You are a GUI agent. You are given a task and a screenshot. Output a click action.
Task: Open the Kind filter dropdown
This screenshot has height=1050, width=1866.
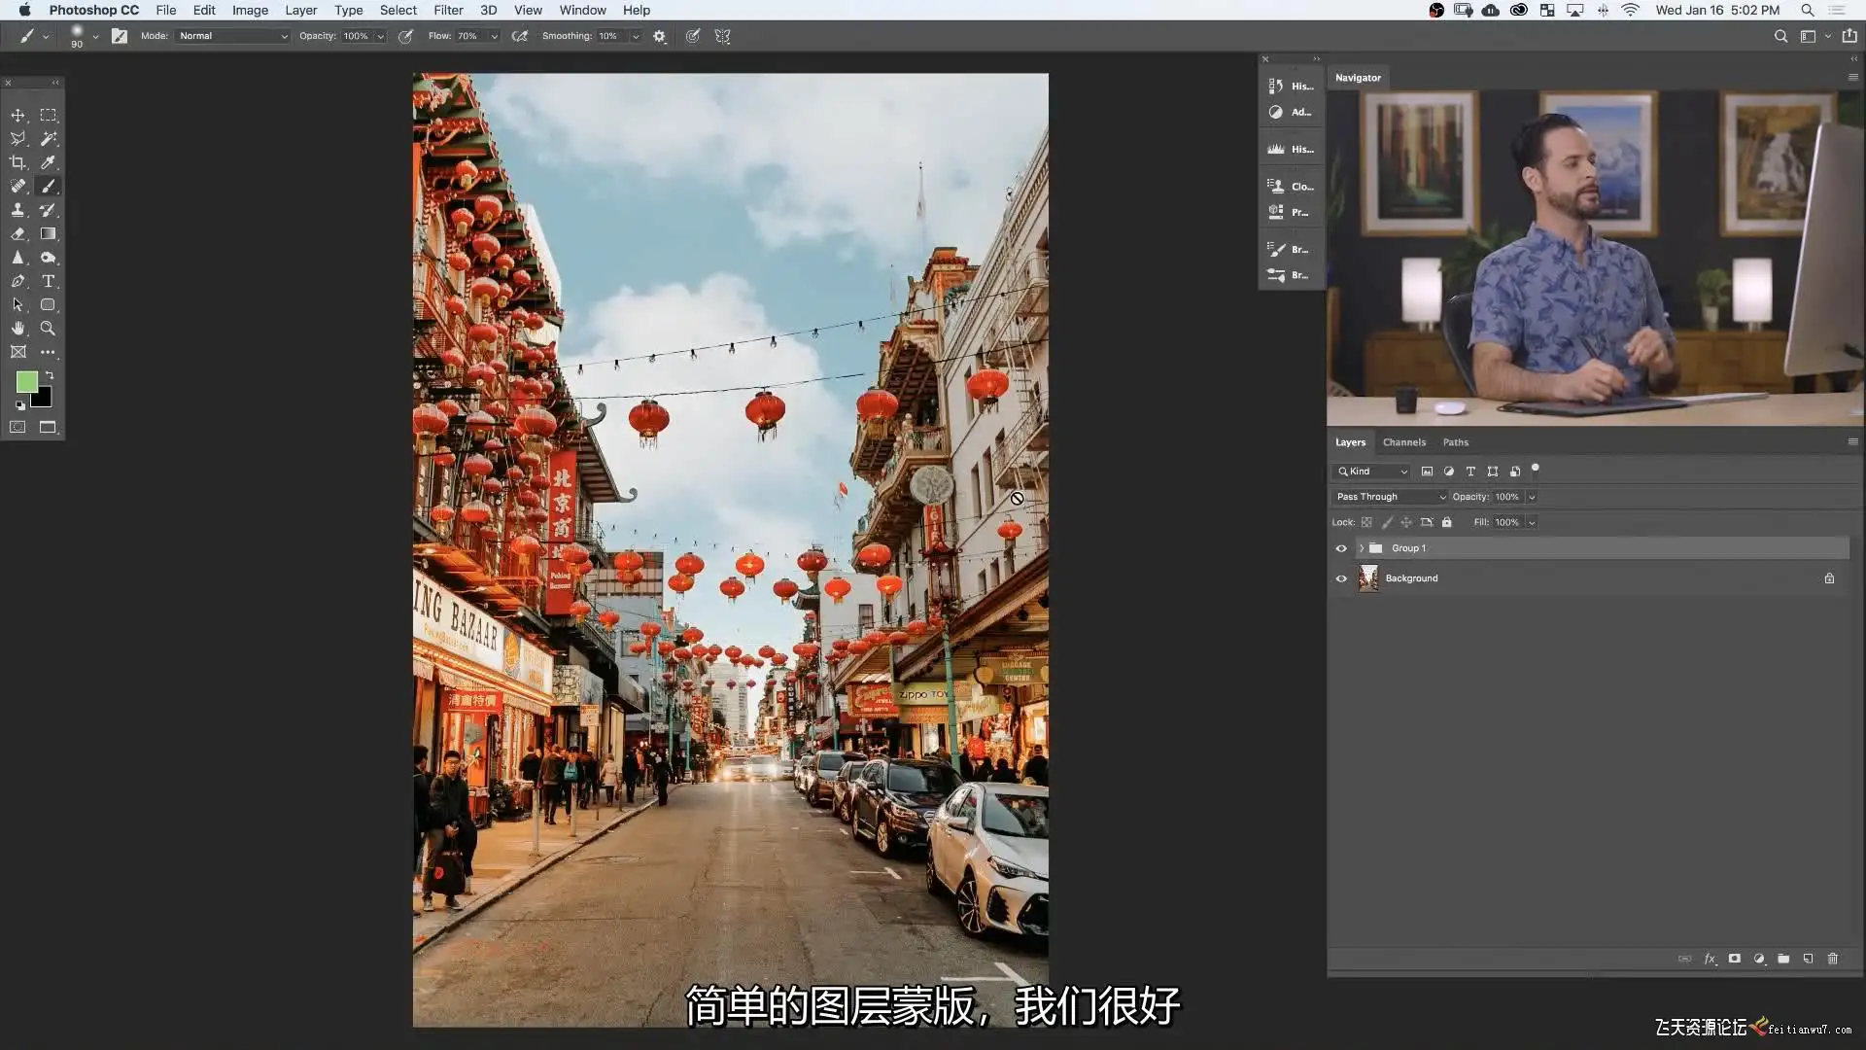[1371, 471]
